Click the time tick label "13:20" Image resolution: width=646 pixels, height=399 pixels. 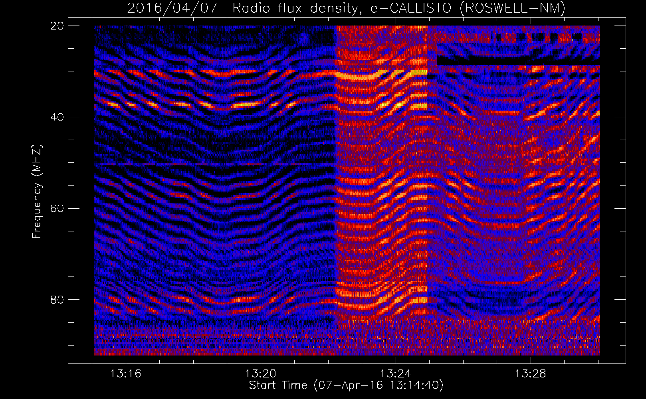pos(261,374)
